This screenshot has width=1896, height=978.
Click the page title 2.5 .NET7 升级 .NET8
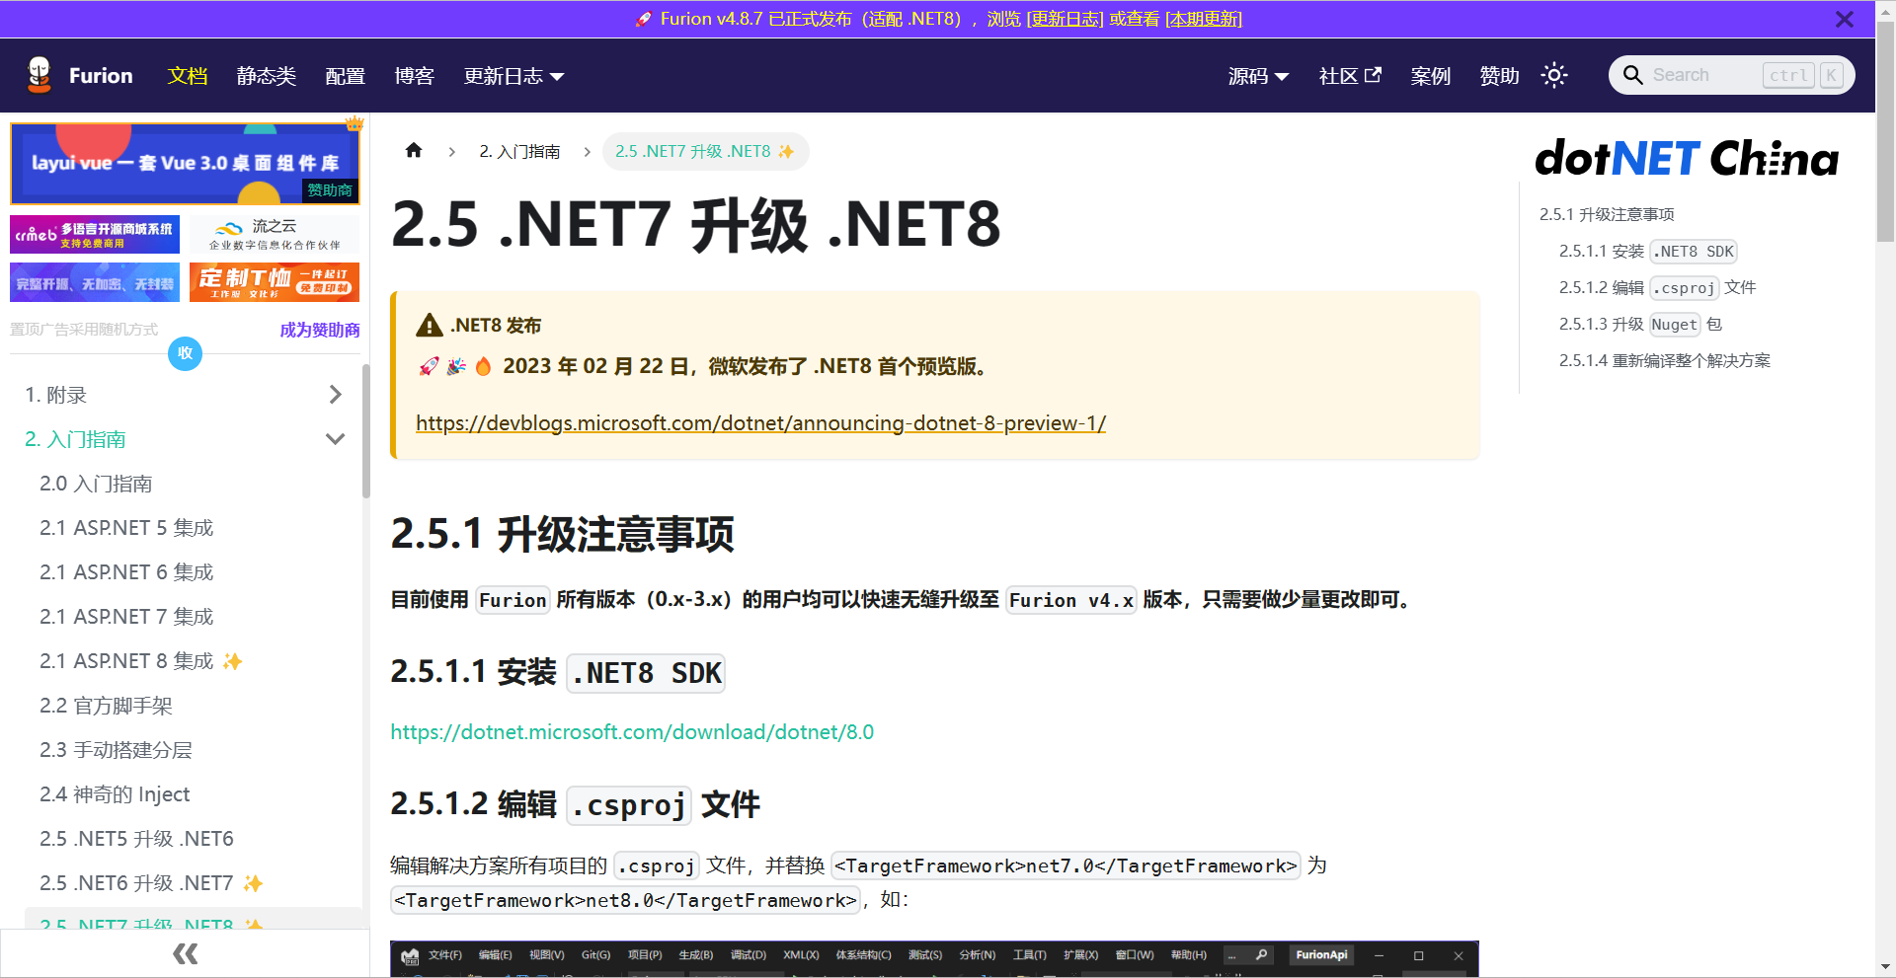coord(696,224)
